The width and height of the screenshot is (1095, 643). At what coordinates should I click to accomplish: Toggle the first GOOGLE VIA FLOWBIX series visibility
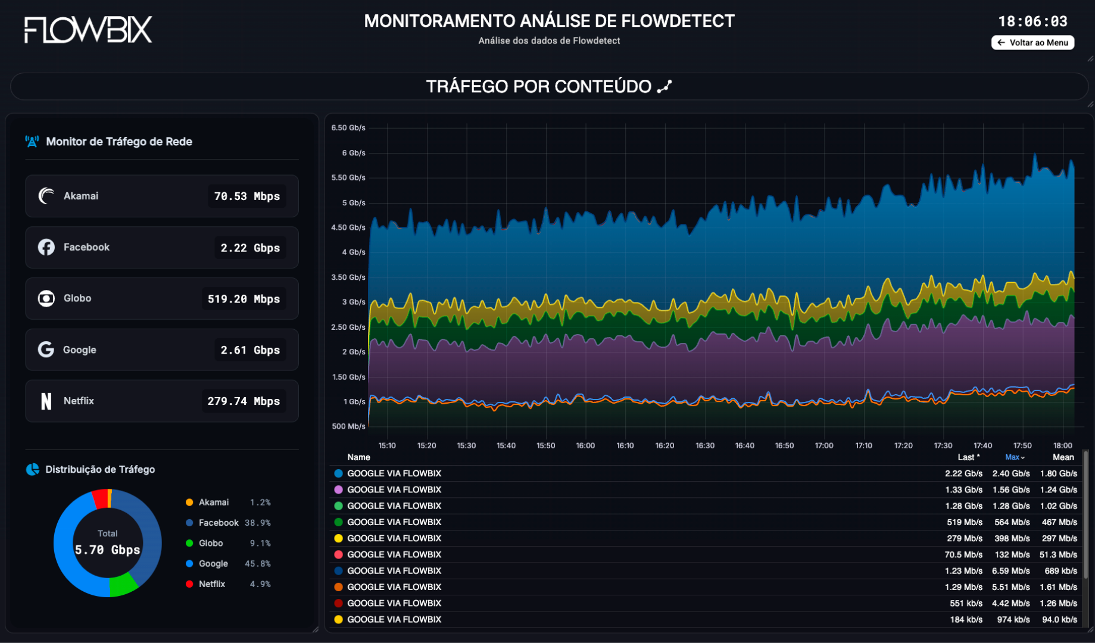[394, 473]
